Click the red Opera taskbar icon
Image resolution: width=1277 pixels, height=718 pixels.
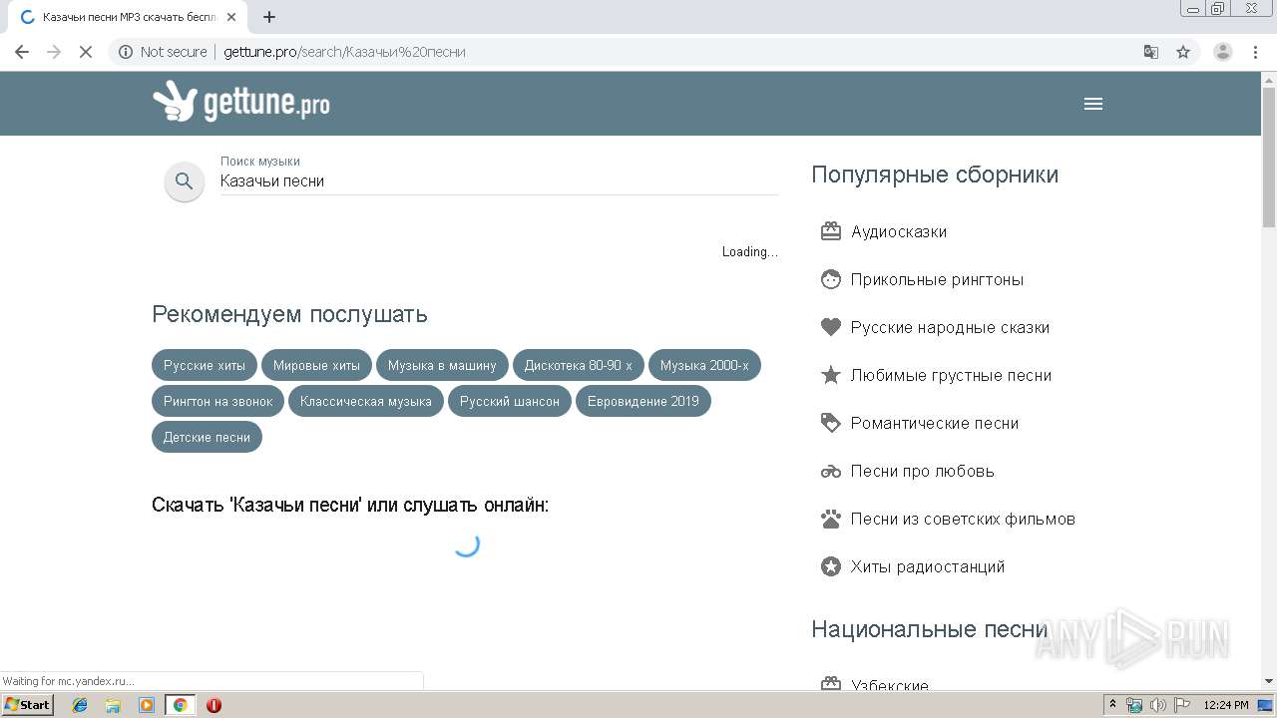(x=213, y=705)
